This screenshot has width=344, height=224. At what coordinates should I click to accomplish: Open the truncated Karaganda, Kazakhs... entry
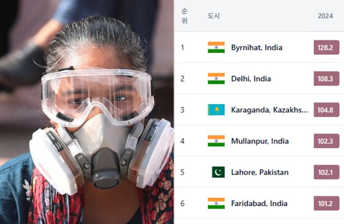coord(269,110)
